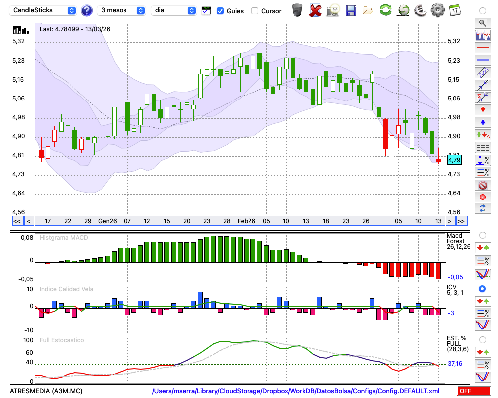The height and width of the screenshot is (398, 498).
Task: Select the radio button beside main toolbar
Action: (483, 11)
